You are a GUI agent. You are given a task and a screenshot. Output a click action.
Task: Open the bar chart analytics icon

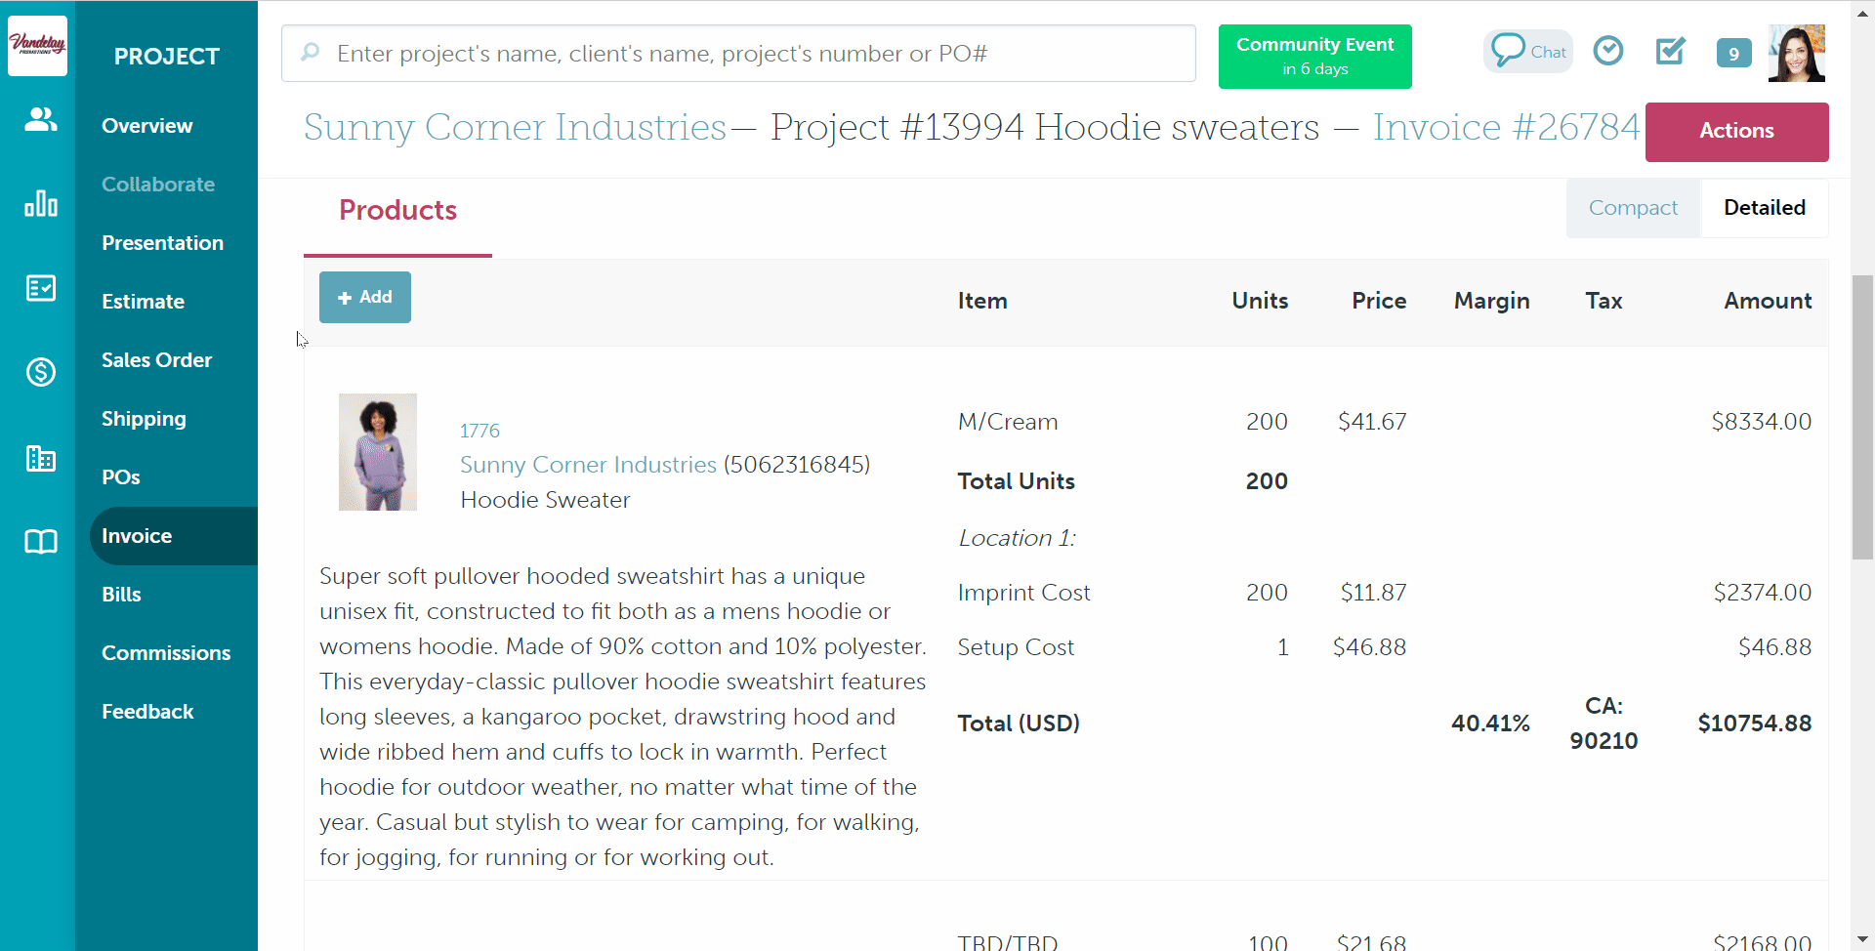pyautogui.click(x=40, y=203)
